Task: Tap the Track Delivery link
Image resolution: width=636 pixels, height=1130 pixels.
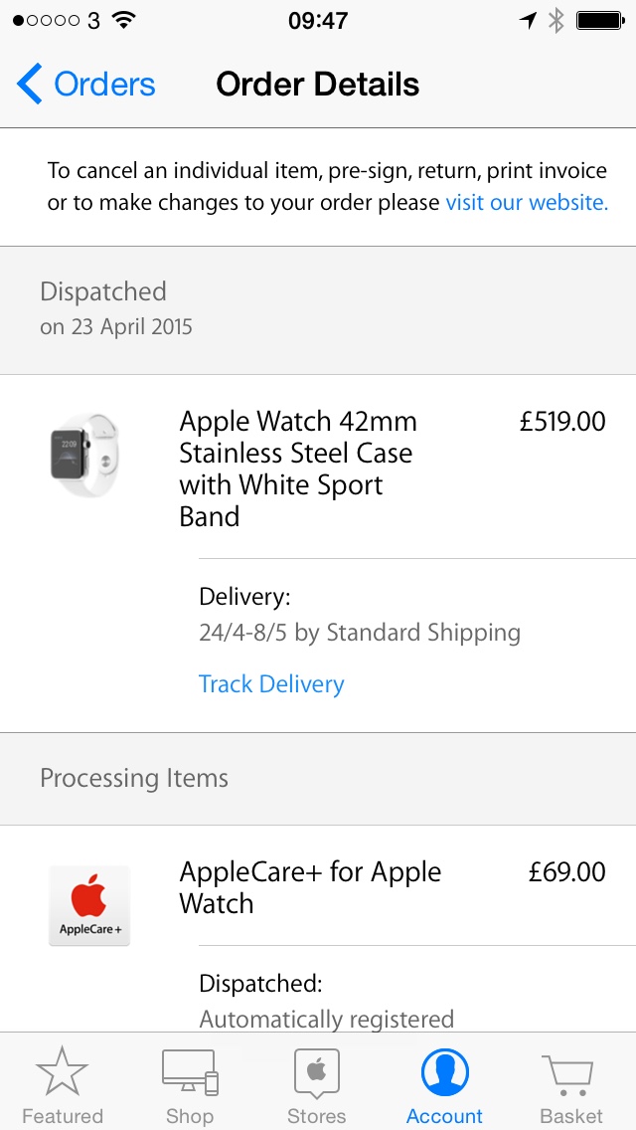Action: coord(271,684)
